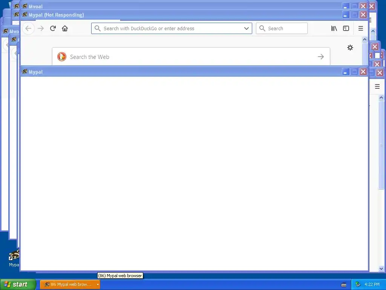Click the front Mypal window title
The height and width of the screenshot is (290, 386).
36,72
